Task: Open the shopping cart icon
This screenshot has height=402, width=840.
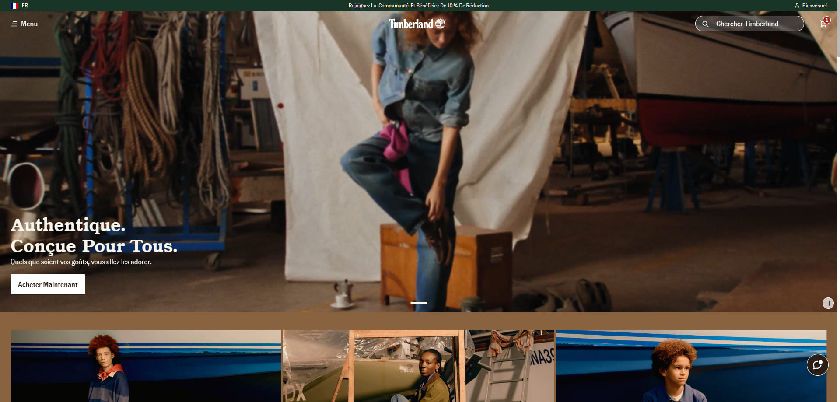Action: [x=824, y=23]
